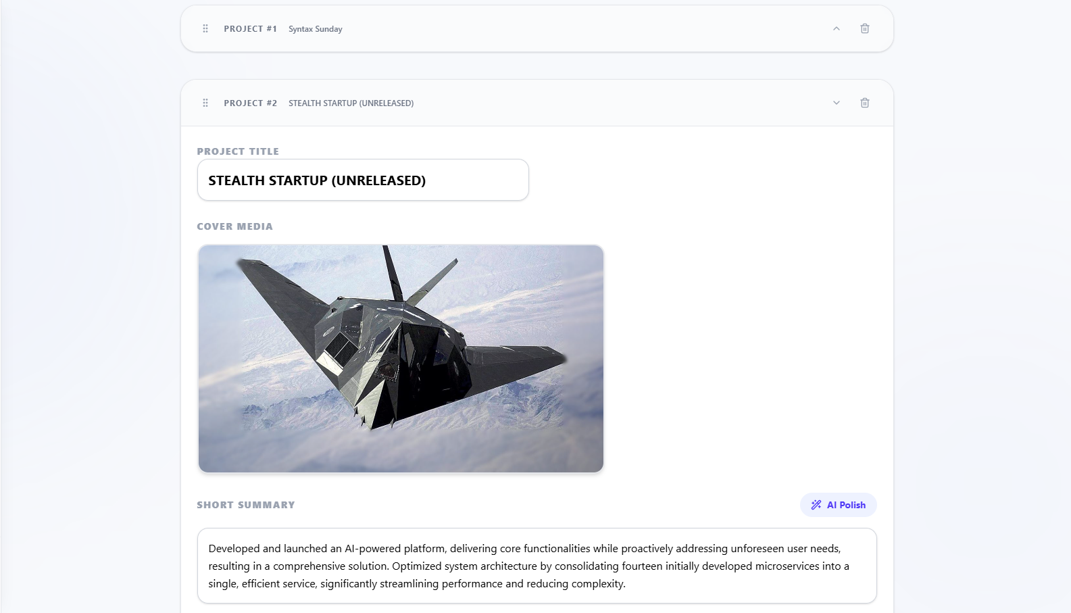Click the "PROJECT #1" header label

pos(250,29)
